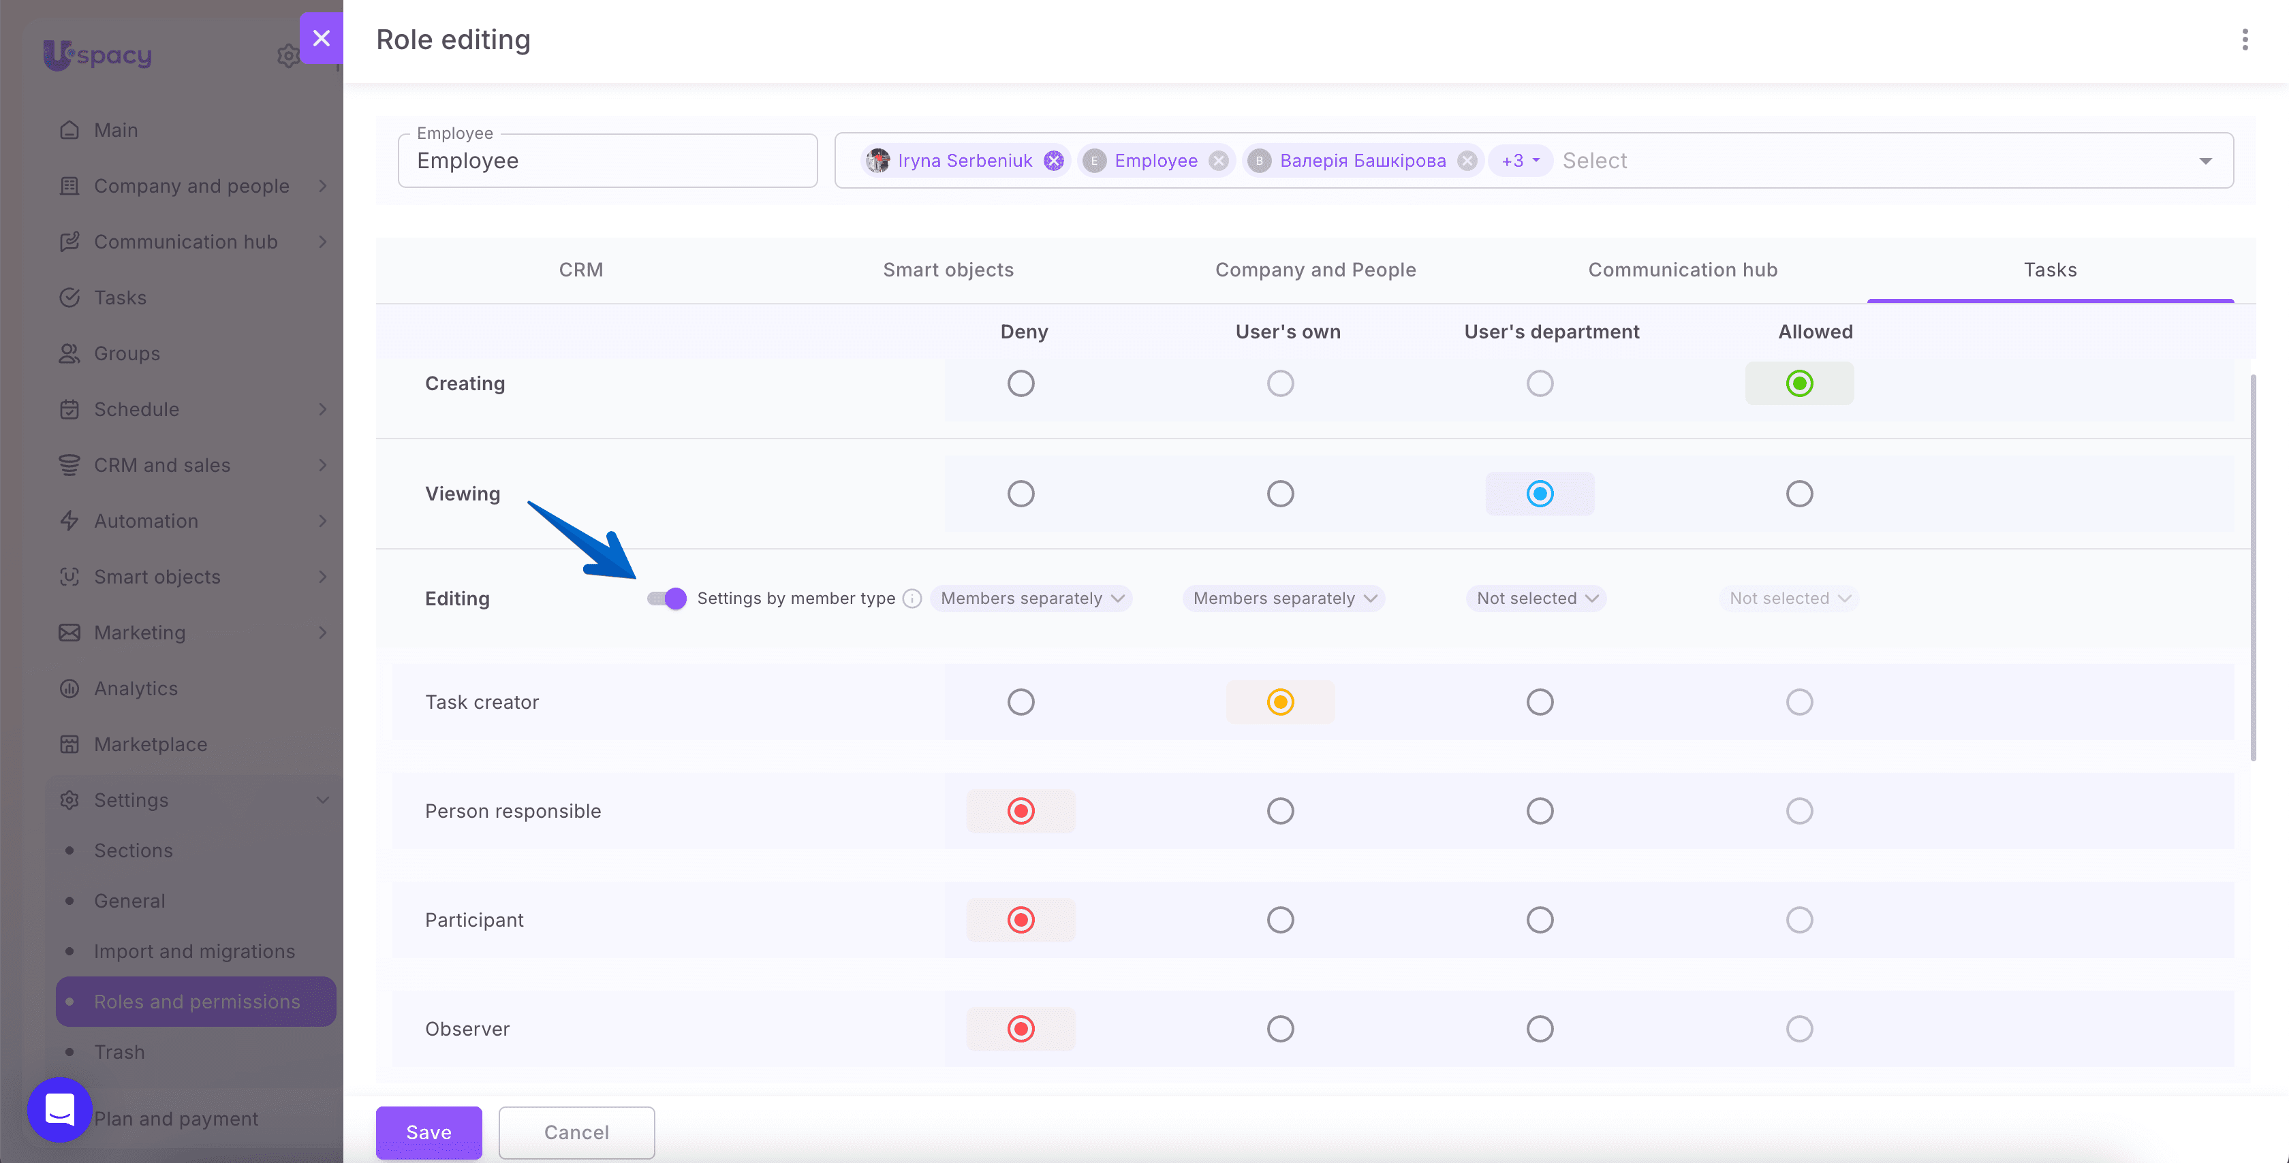Set Creating to Deny
Screen dimensions: 2289x1163
(x=1021, y=384)
